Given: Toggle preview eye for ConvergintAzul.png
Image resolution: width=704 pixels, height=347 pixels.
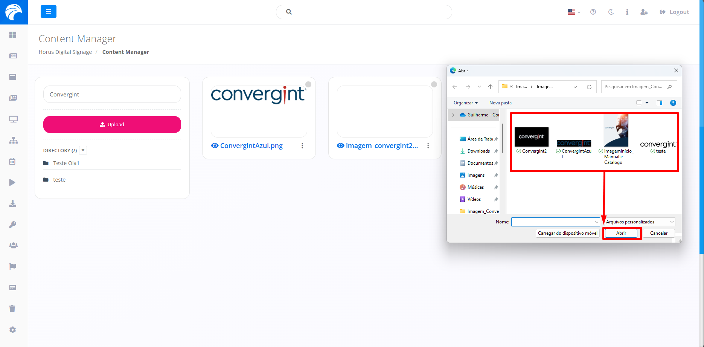Looking at the screenshot, I should 215,146.
